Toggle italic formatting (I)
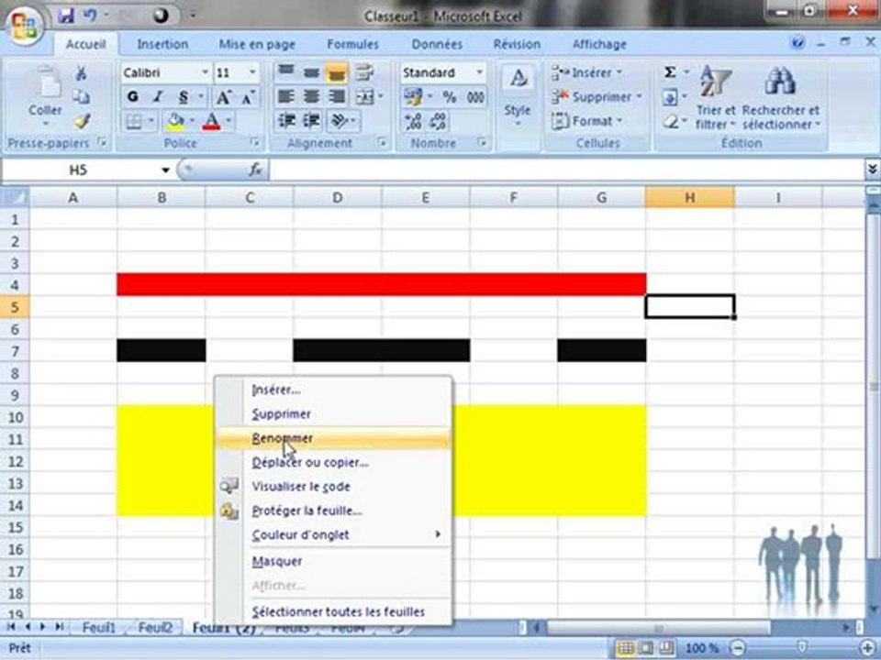881x660 pixels. 159,96
